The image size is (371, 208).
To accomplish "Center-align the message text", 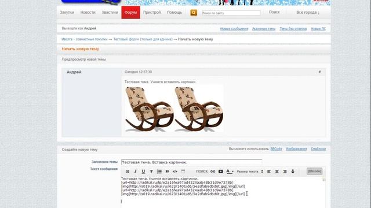I will coord(277,172).
